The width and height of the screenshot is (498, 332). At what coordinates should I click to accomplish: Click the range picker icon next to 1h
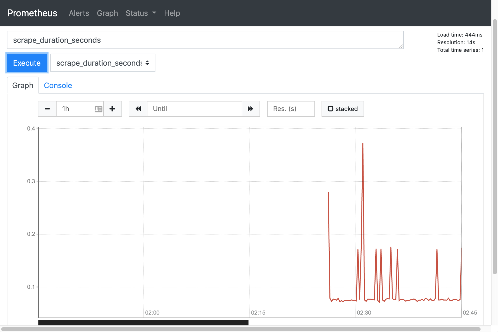coord(98,109)
